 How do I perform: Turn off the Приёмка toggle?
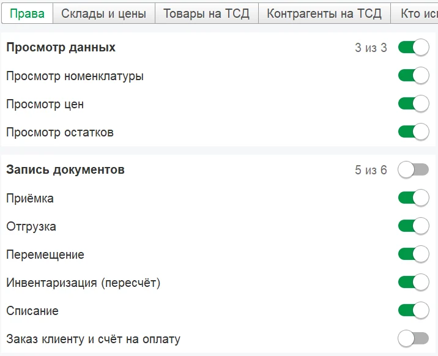[414, 198]
